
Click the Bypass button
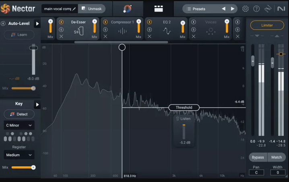[258, 157]
